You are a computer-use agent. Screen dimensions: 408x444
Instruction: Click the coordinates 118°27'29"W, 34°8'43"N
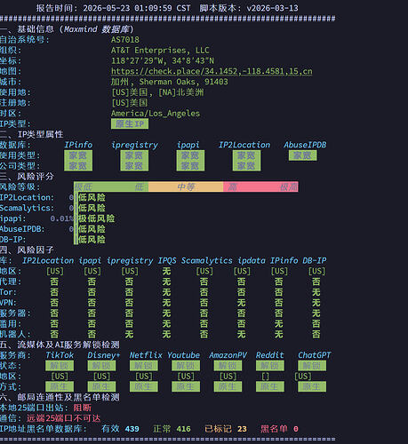pyautogui.click(x=163, y=60)
